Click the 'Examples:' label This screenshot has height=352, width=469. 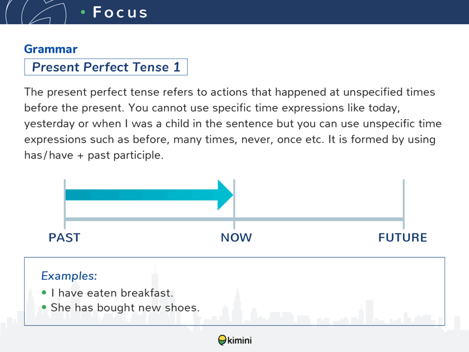pos(69,276)
